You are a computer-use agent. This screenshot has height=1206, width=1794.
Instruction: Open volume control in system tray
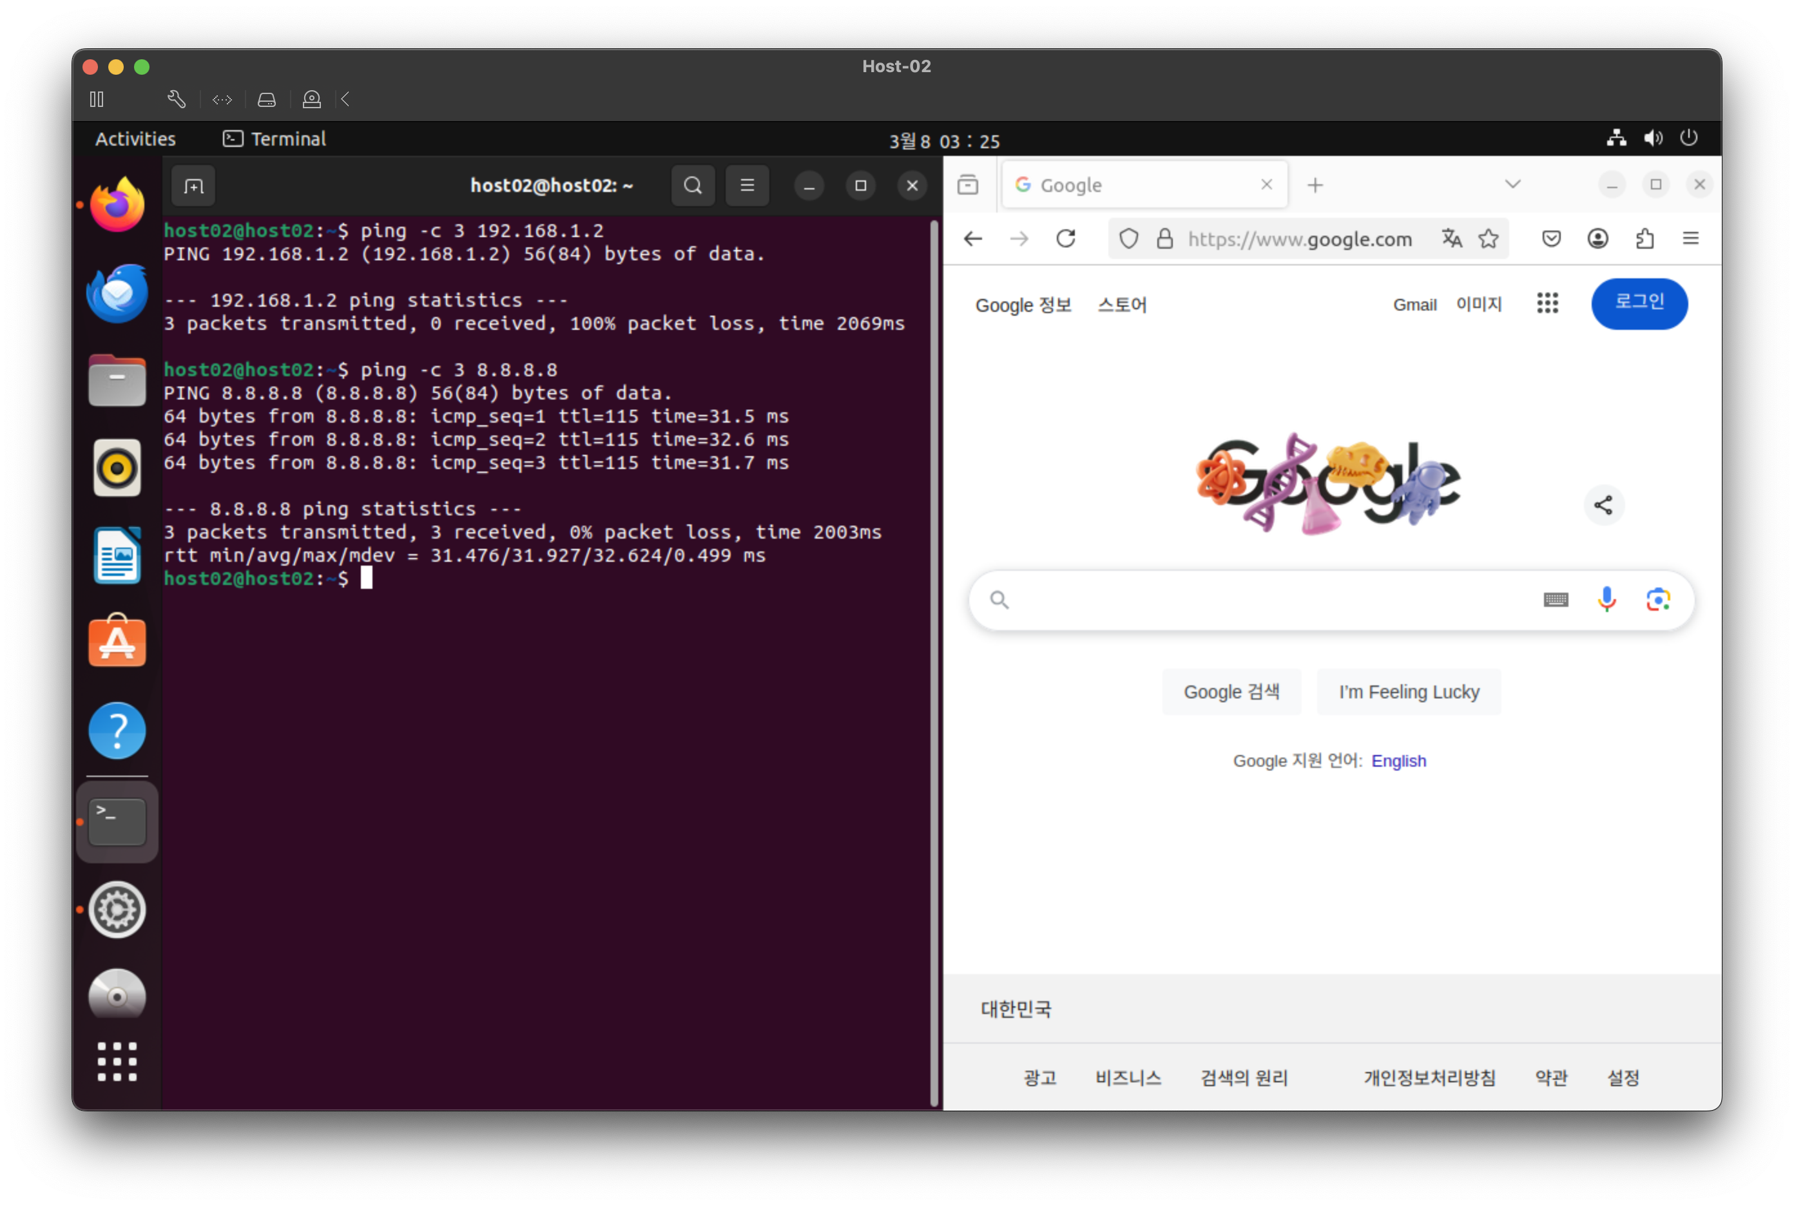(1652, 139)
